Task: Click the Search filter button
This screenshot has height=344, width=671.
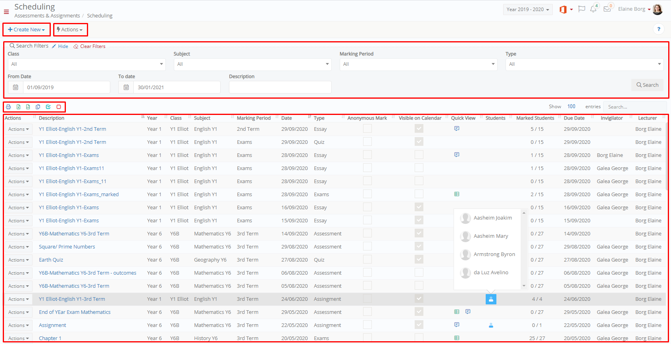Action: pos(647,85)
